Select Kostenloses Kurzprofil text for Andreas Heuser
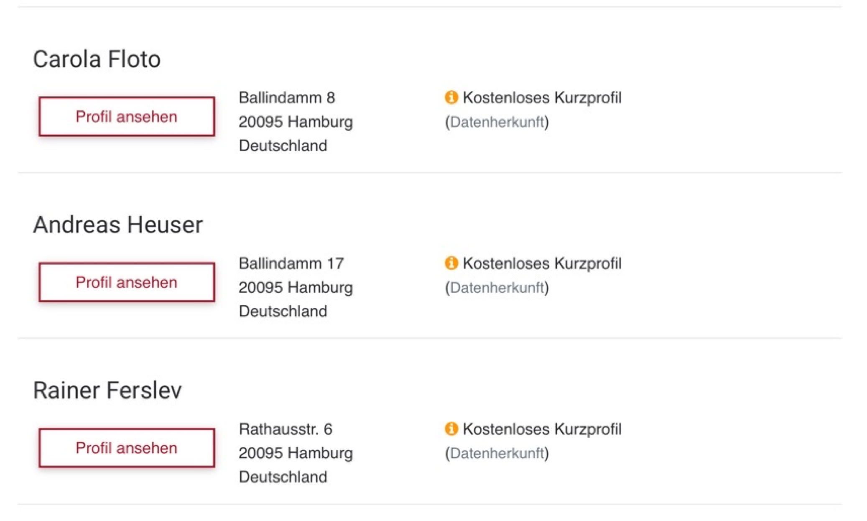Image resolution: width=867 pixels, height=521 pixels. (x=542, y=263)
